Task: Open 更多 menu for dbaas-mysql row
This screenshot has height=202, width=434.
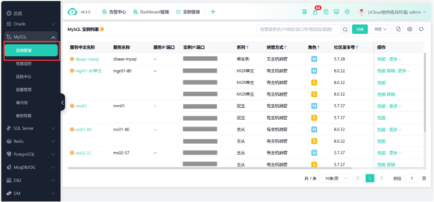Action: [395, 59]
